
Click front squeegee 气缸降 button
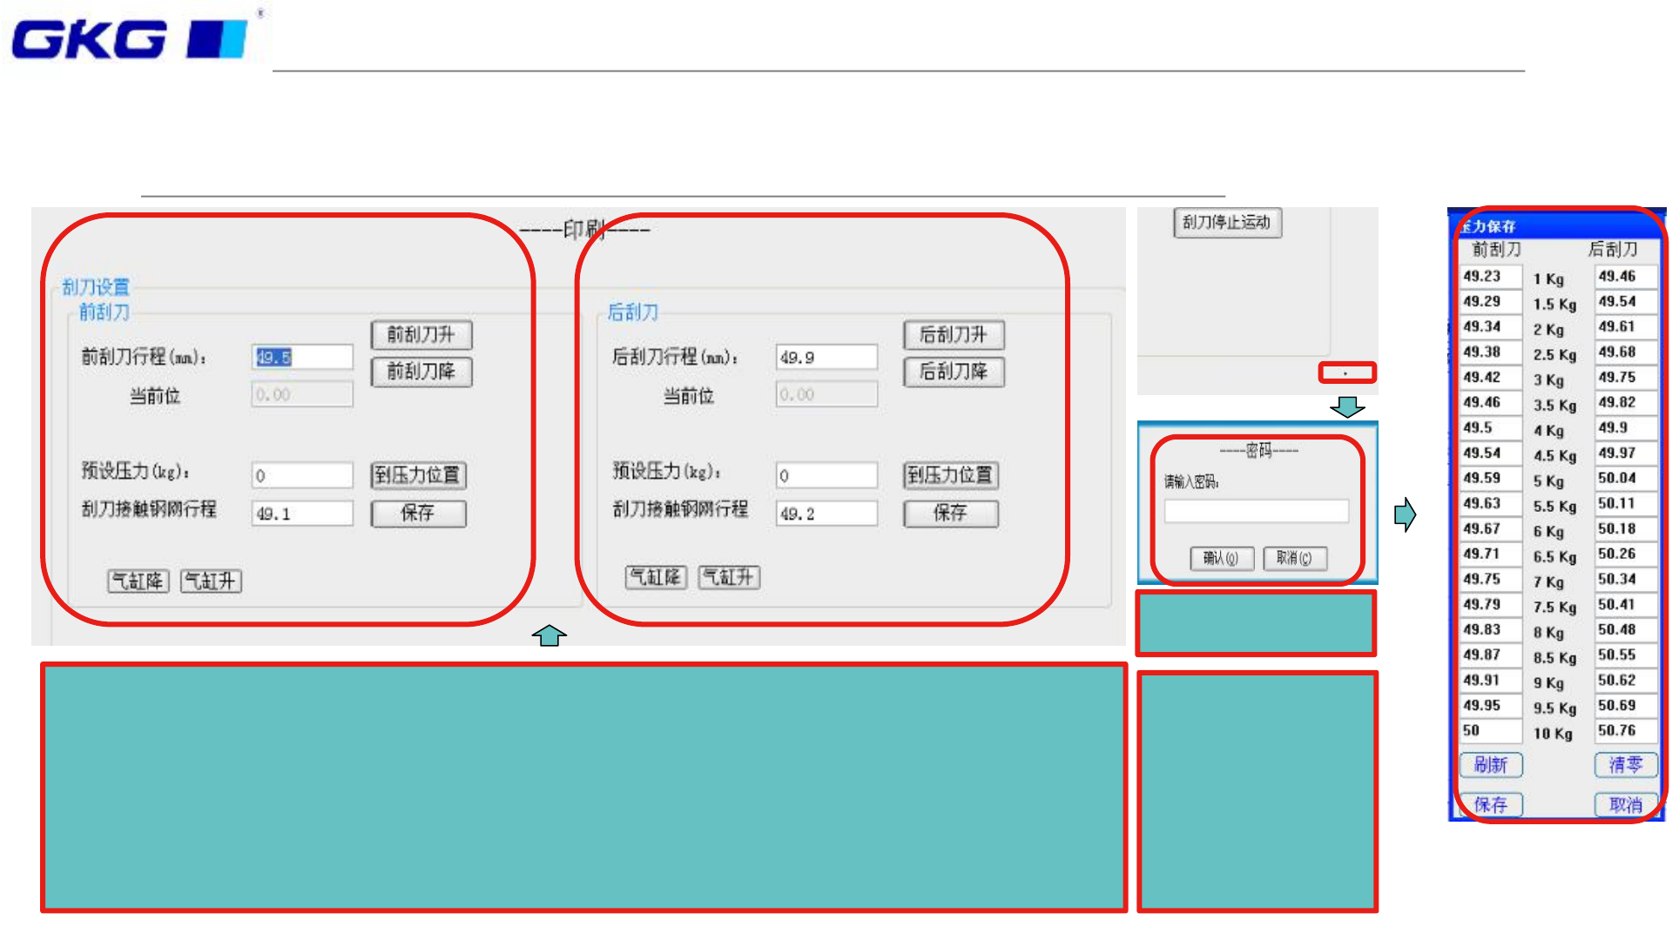[138, 581]
